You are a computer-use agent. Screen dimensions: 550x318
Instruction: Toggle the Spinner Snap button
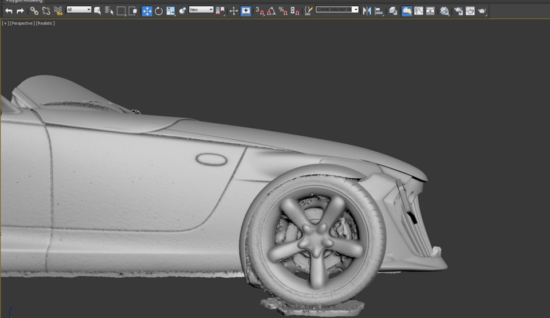click(294, 11)
